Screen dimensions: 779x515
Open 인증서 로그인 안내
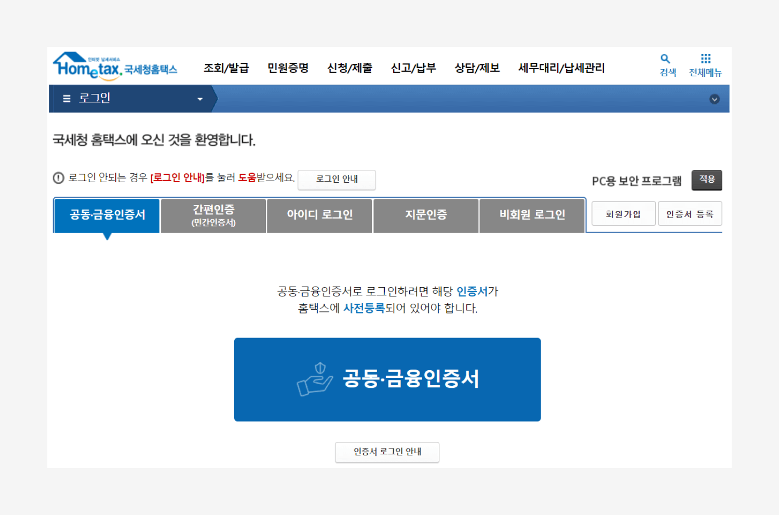387,452
